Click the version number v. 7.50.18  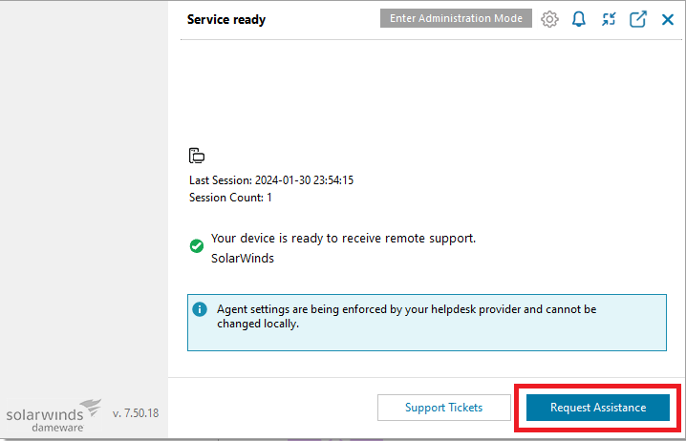[135, 413]
